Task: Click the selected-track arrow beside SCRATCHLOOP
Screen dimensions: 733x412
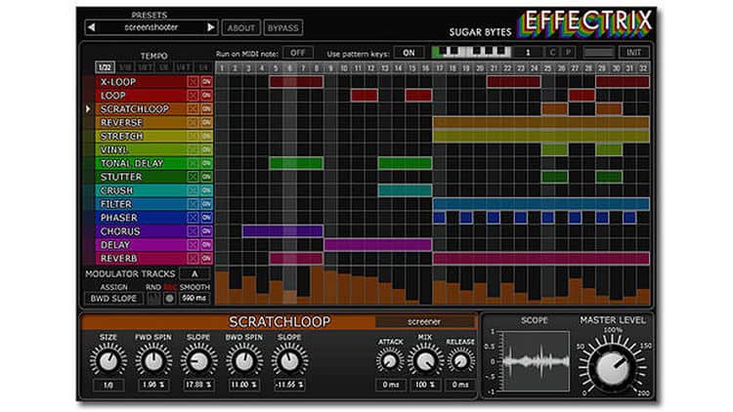Action: coord(88,108)
